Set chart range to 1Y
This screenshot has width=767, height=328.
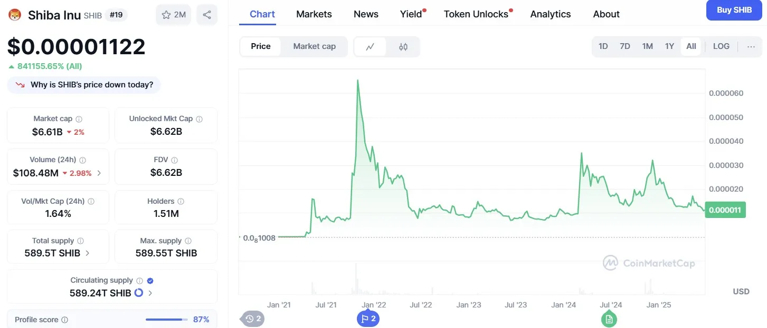tap(669, 46)
